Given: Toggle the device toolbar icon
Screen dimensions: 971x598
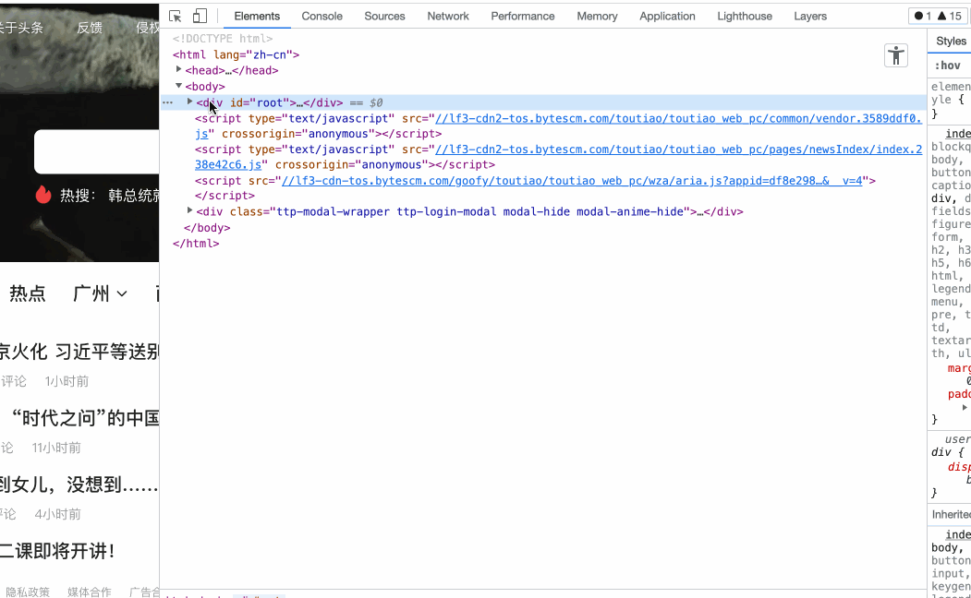Looking at the screenshot, I should 200,16.
